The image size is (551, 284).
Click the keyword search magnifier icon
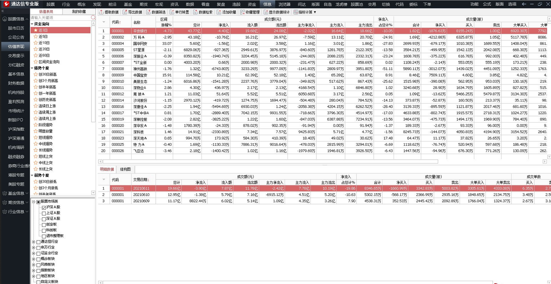93,18
